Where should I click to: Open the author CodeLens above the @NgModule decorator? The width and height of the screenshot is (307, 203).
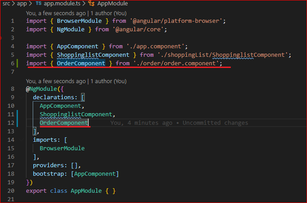click(76, 81)
